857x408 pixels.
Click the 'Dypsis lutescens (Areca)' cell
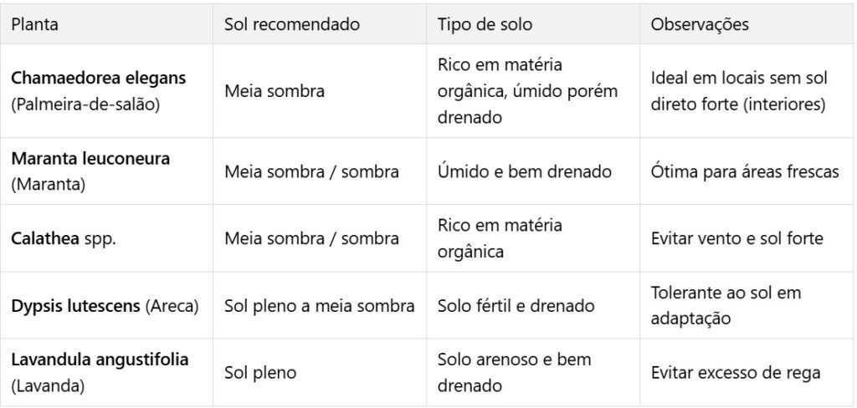(105, 306)
